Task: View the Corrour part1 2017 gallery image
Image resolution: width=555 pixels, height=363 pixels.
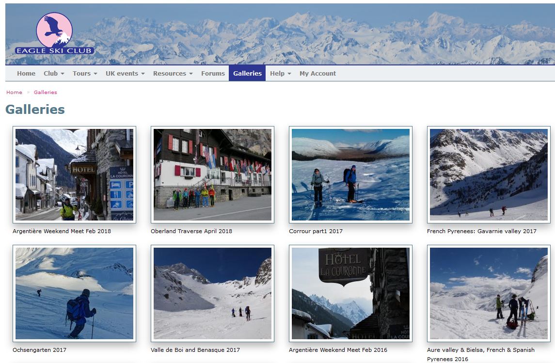Action: pyautogui.click(x=350, y=174)
